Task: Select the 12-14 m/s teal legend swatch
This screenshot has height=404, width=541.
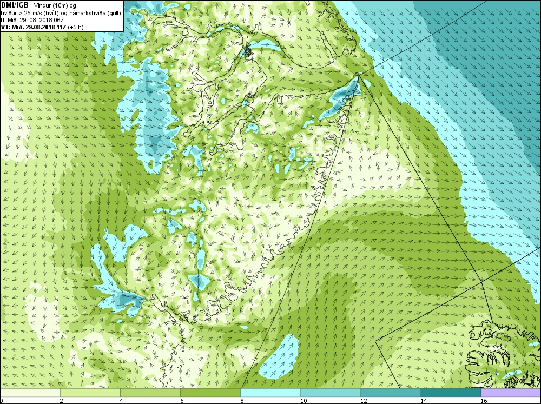Action: pyautogui.click(x=390, y=393)
